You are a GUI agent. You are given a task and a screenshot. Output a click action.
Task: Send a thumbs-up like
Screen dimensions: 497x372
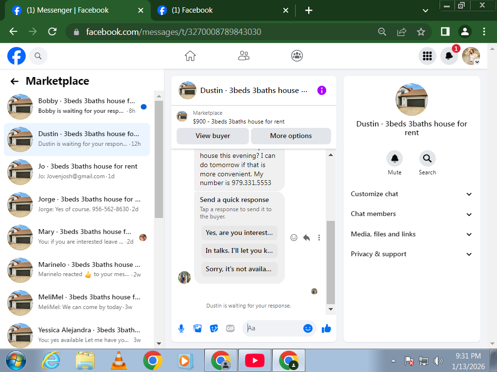(326, 328)
